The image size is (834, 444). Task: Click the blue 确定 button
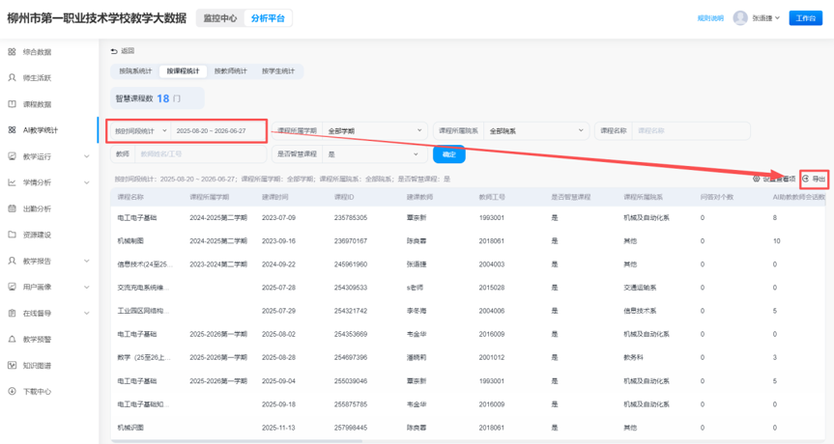449,154
